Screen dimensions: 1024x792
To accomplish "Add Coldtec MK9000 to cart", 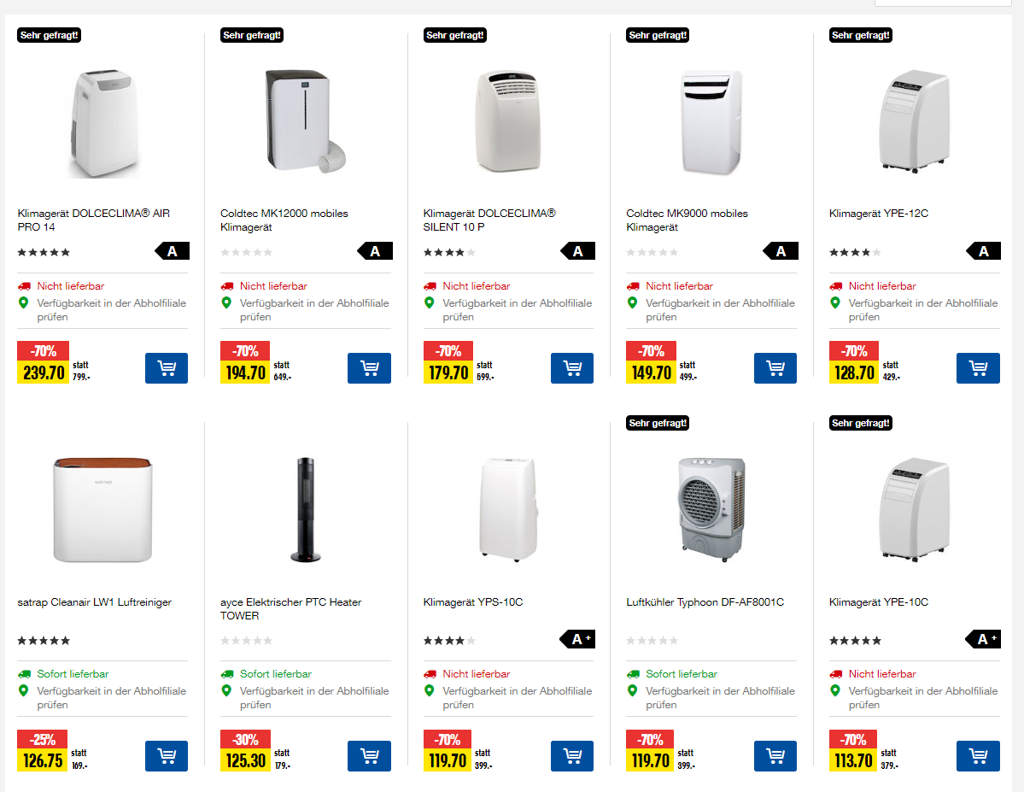I will (775, 368).
